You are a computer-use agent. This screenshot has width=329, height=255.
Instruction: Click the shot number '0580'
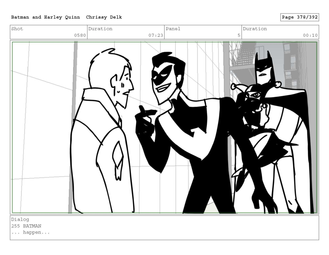click(80, 35)
